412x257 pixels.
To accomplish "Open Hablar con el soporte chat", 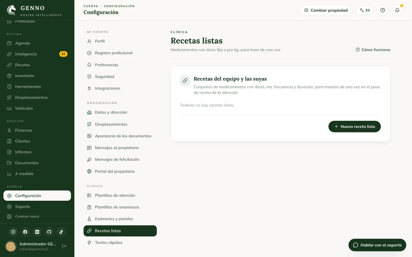I will 377,245.
